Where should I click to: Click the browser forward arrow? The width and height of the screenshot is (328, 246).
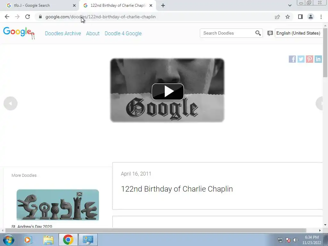[17, 17]
